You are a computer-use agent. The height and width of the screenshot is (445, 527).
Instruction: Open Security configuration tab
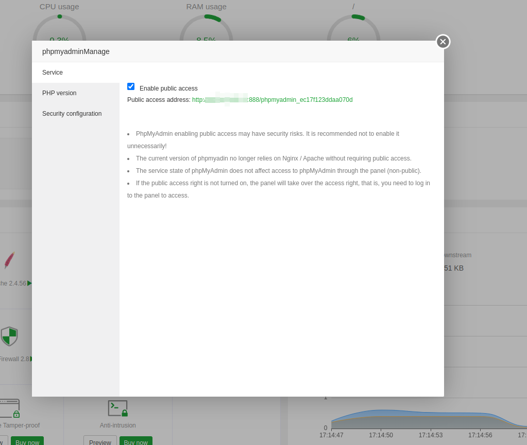point(76,113)
